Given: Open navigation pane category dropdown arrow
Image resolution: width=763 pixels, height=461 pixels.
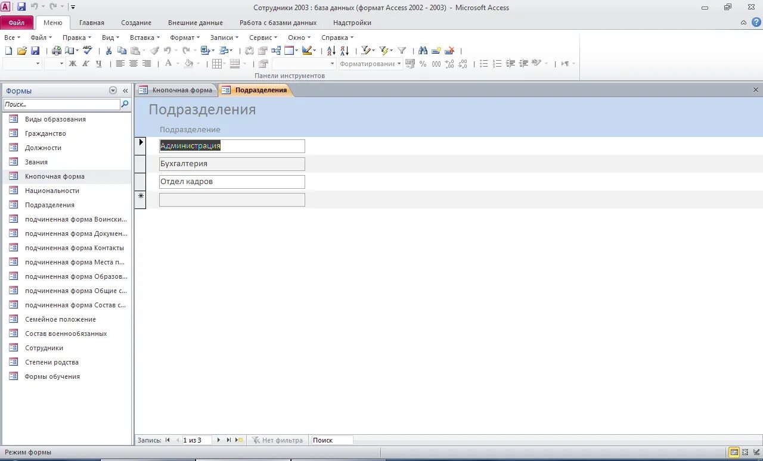Looking at the screenshot, I should pyautogui.click(x=113, y=91).
